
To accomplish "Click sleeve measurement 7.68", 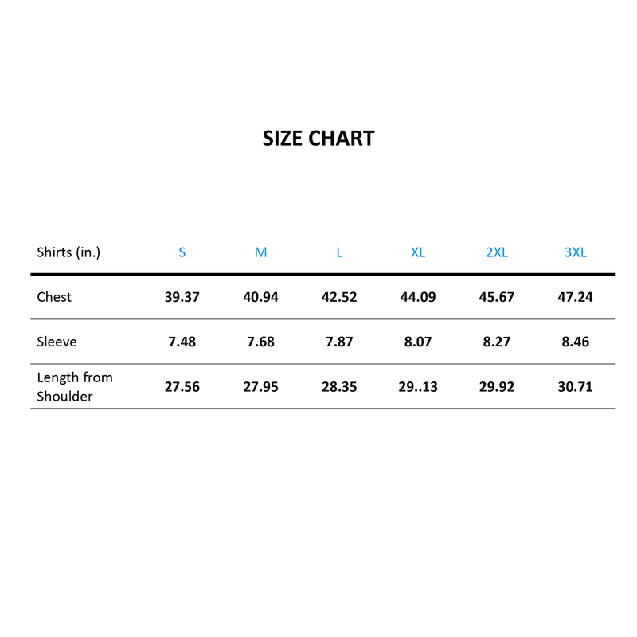I will point(260,342).
